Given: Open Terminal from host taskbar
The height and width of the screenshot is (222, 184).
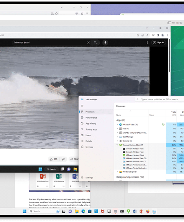Looking at the screenshot, I should pyautogui.click(x=122, y=211).
